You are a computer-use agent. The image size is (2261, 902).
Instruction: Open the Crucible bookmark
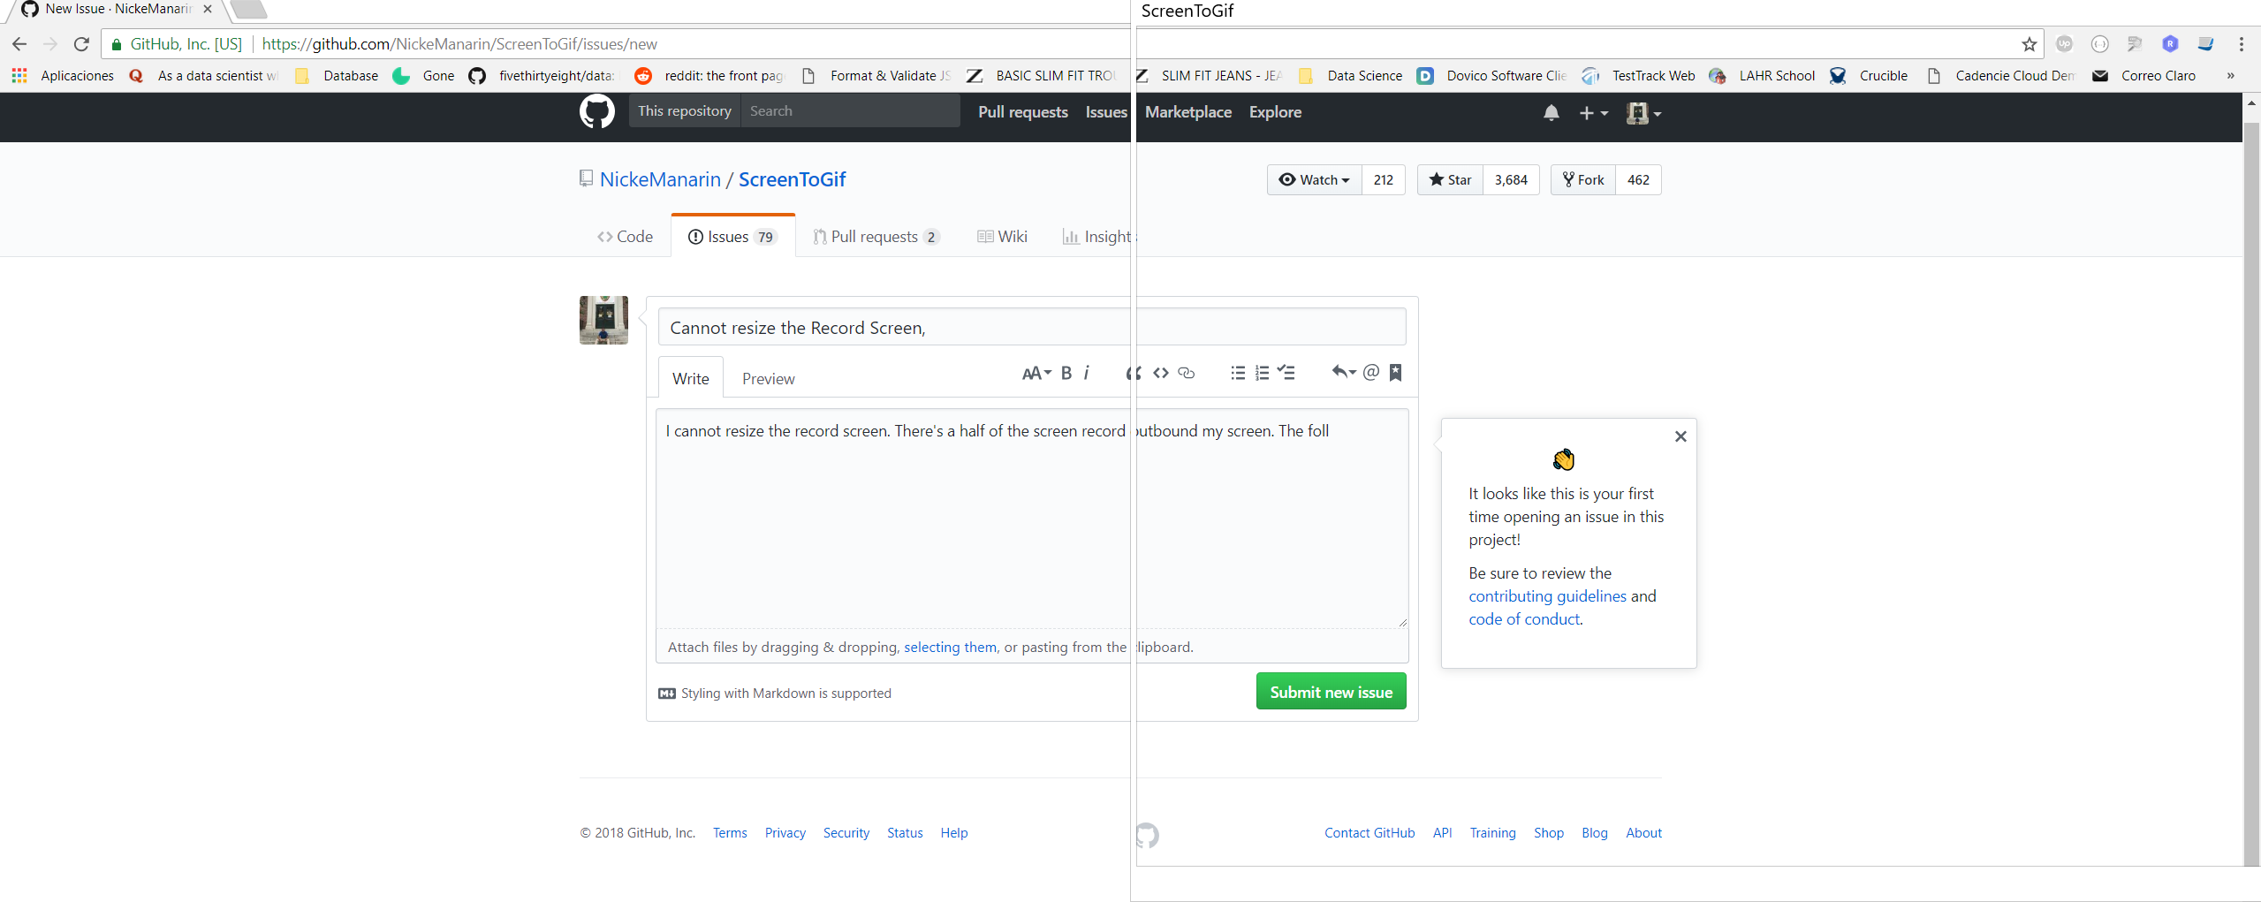tap(1870, 76)
